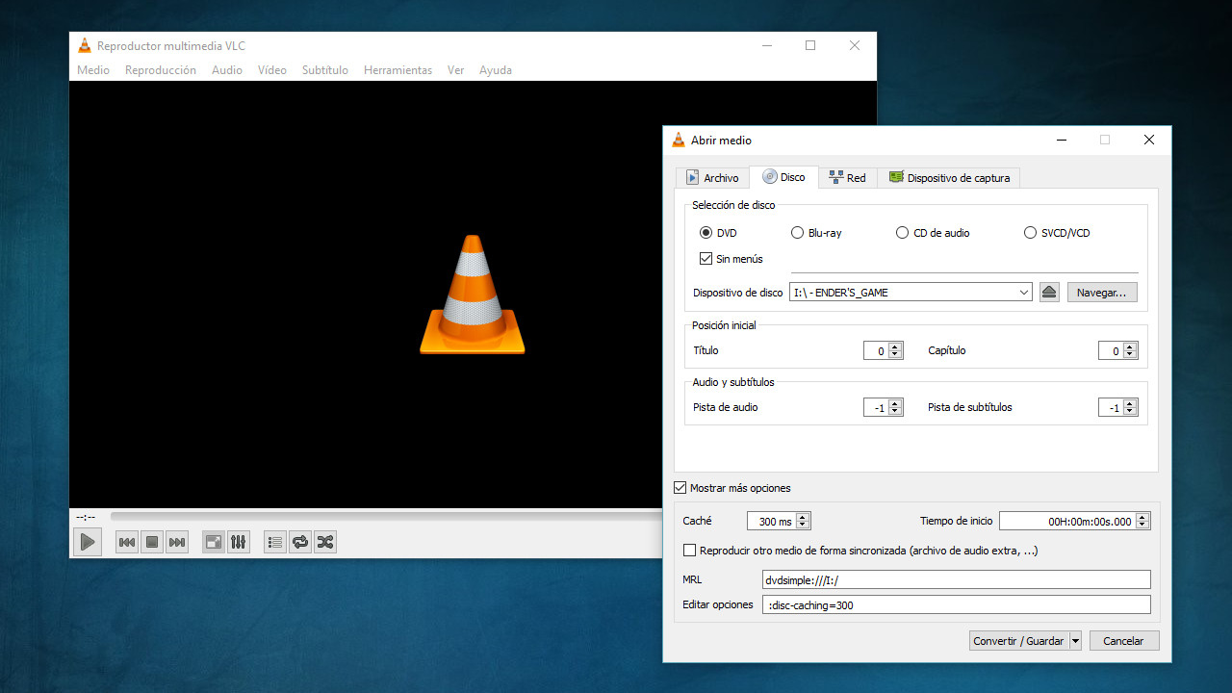This screenshot has width=1232, height=693.
Task: Open the extended settings sliders icon
Action: coord(238,541)
